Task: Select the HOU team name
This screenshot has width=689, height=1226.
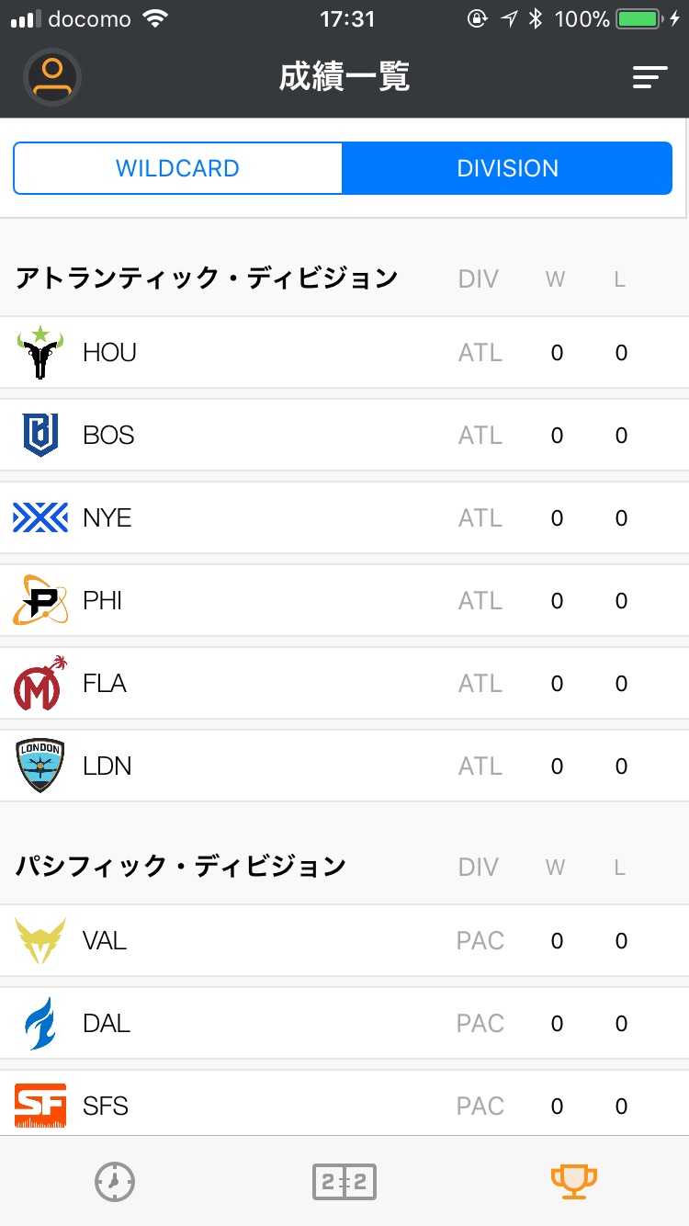Action: pyautogui.click(x=109, y=352)
